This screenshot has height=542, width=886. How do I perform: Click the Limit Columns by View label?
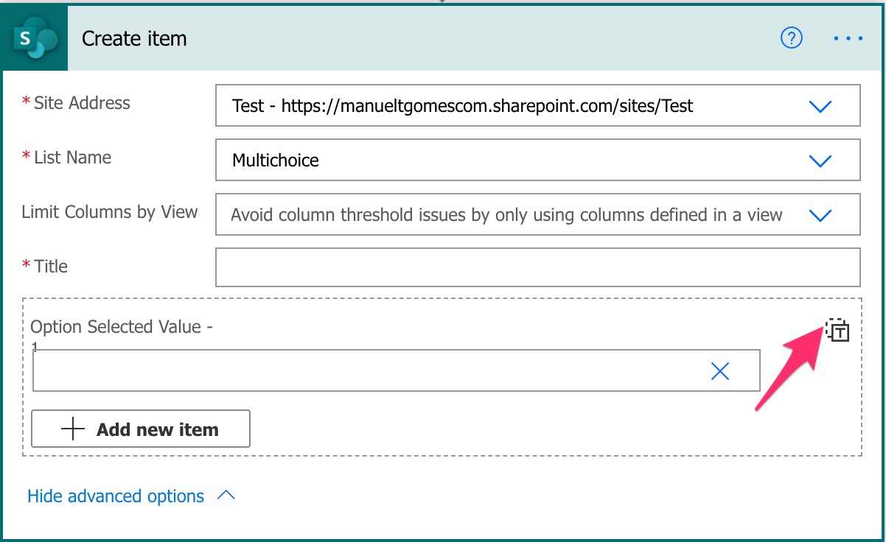click(x=110, y=212)
